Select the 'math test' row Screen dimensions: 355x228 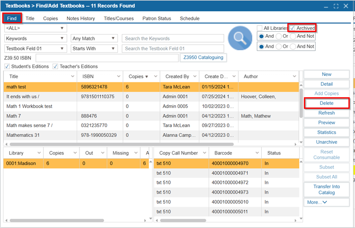click(x=151, y=87)
